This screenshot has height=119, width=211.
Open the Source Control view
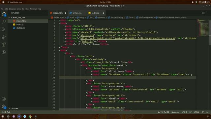4,29
